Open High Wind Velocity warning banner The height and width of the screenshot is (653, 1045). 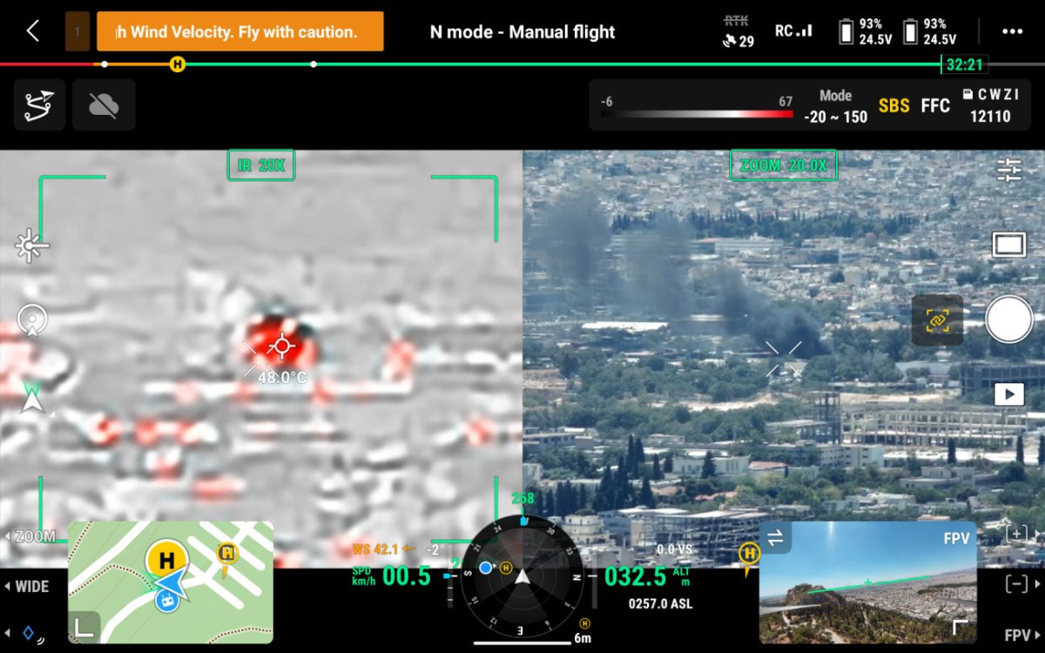[239, 32]
